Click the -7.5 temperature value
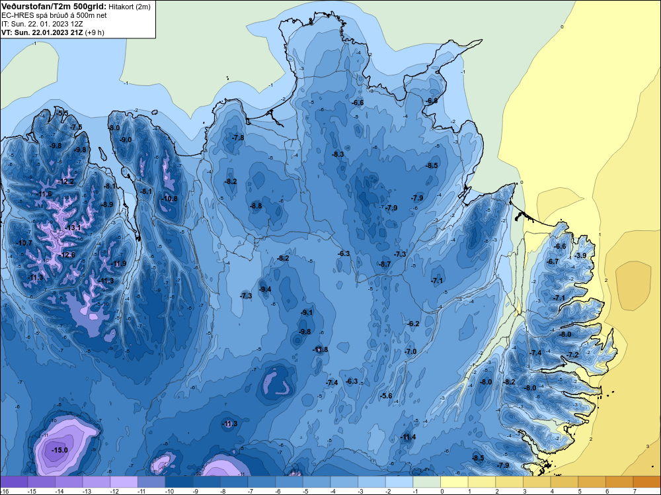 point(76,127)
